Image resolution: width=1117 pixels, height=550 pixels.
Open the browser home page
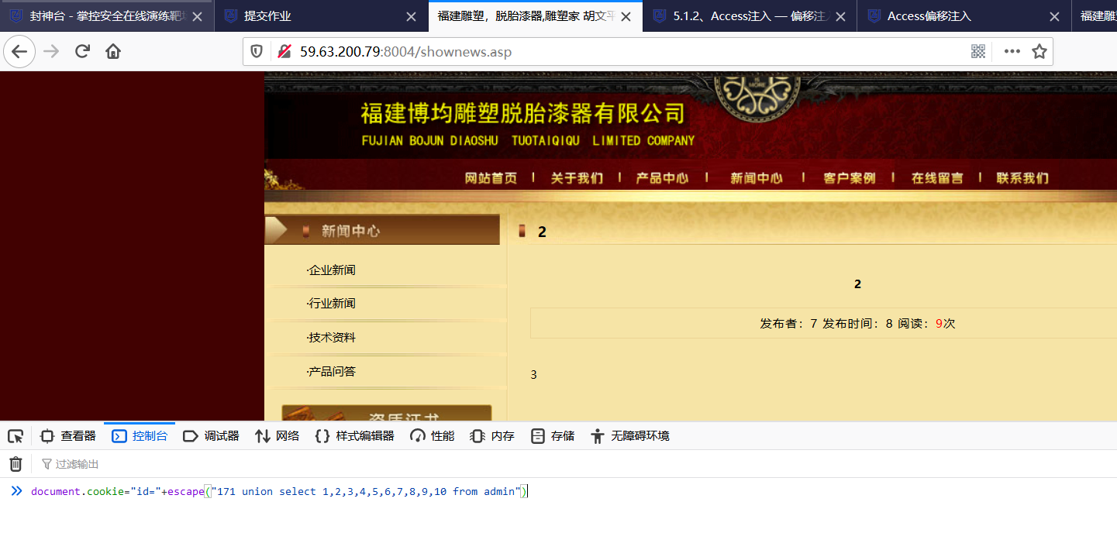[113, 52]
